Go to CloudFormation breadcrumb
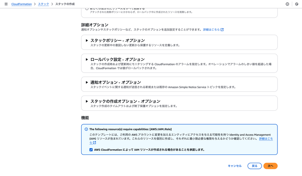 coord(22,4)
